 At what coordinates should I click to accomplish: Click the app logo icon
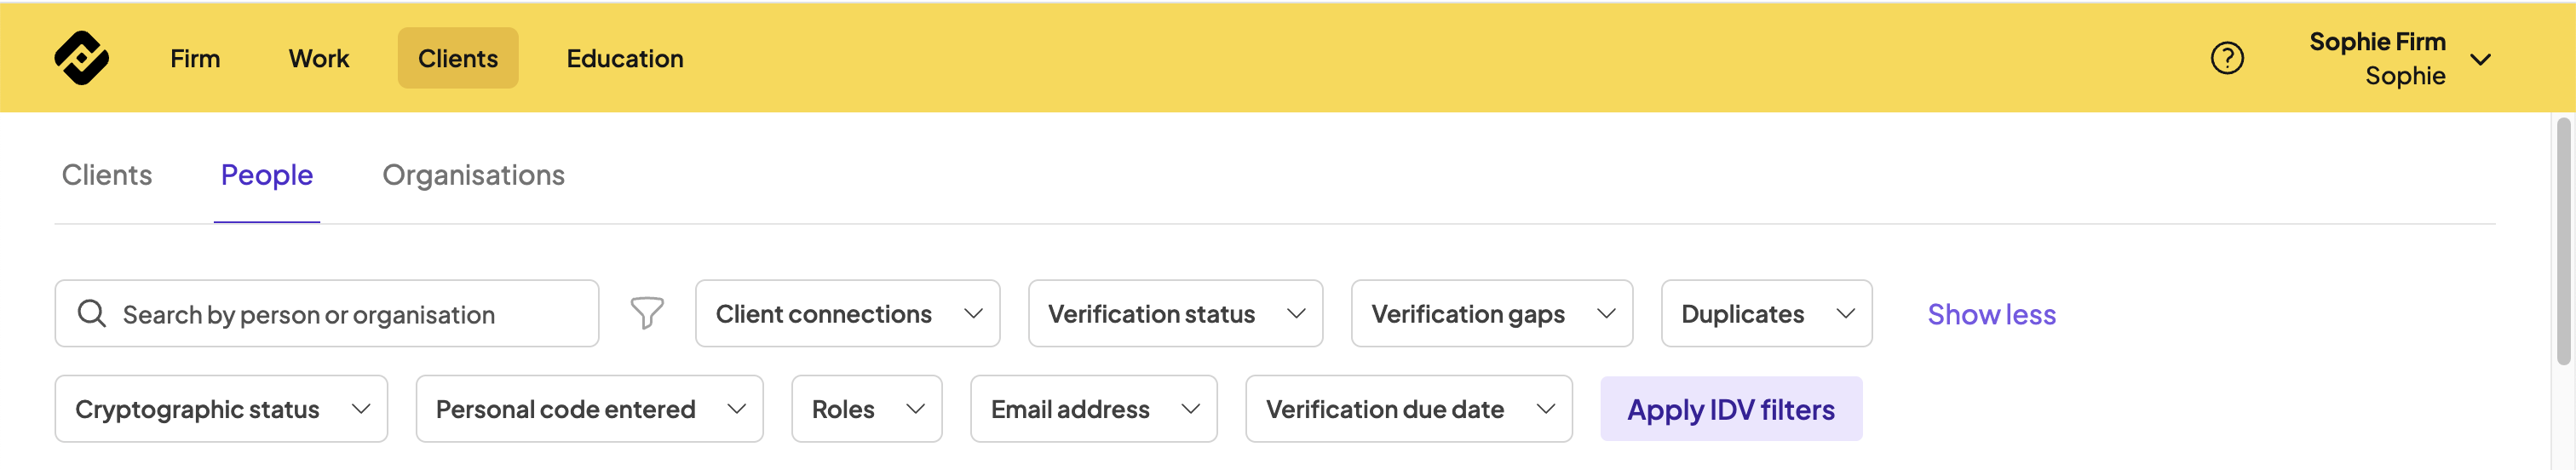click(81, 58)
